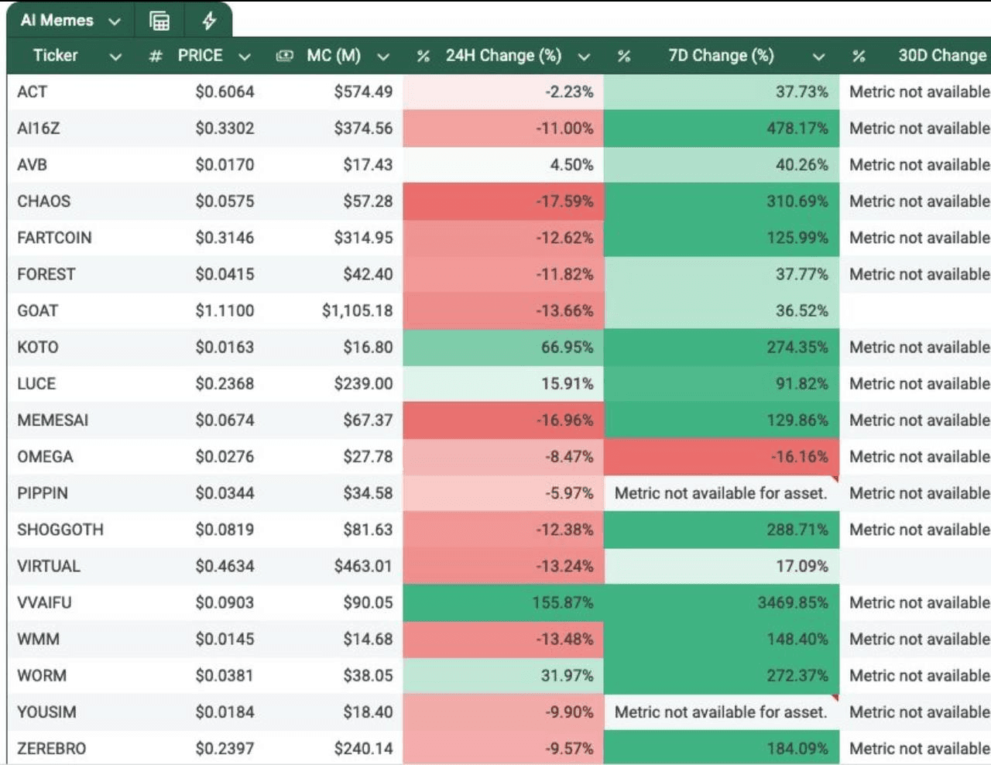Image resolution: width=991 pixels, height=765 pixels.
Task: Open the AI Memes tab dropdown arrow
Action: click(115, 22)
